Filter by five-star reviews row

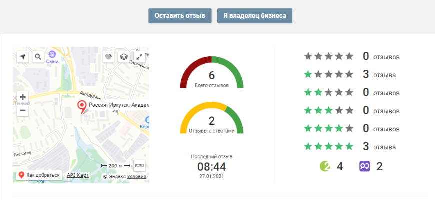(352, 147)
